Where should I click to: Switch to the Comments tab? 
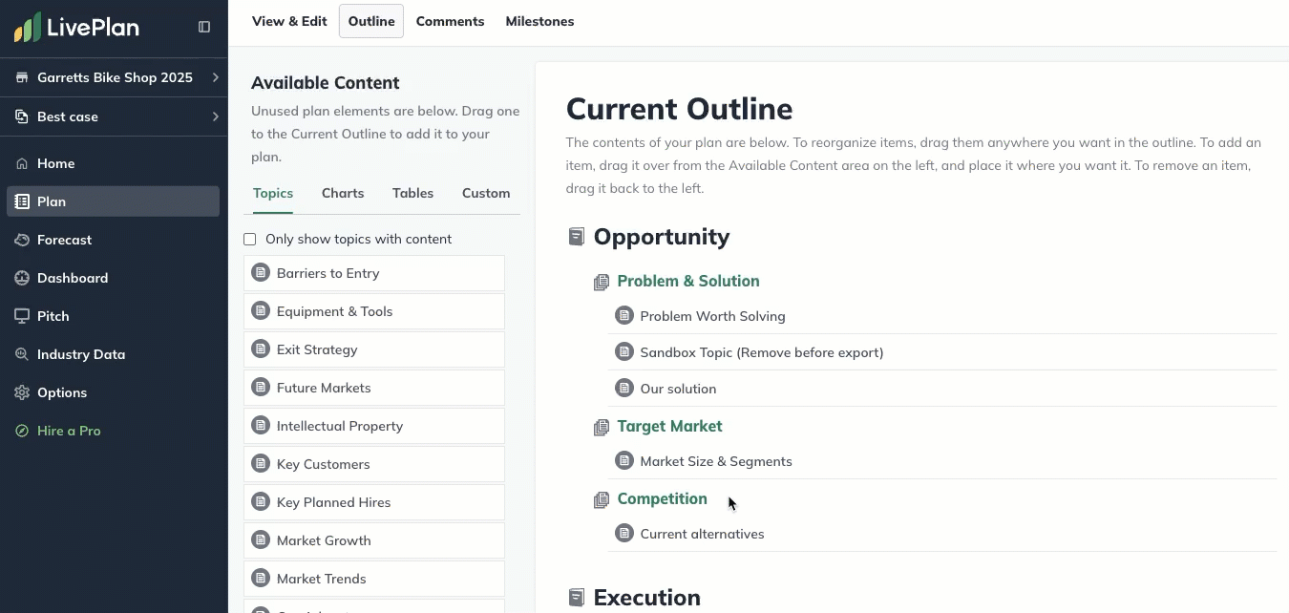[450, 21]
